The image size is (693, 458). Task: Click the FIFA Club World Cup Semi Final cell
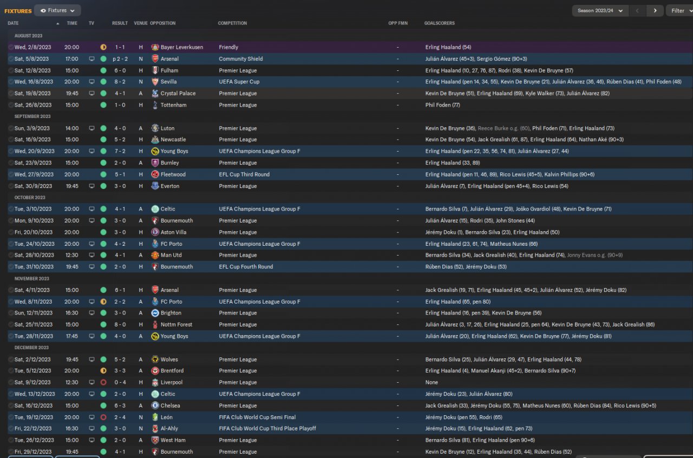[257, 417]
